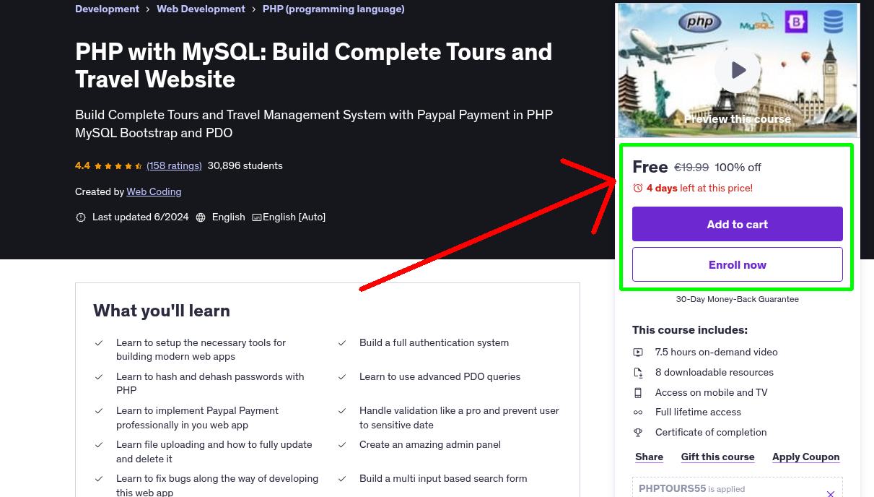Click Full lifetime access text
The height and width of the screenshot is (497, 874).
(x=698, y=412)
